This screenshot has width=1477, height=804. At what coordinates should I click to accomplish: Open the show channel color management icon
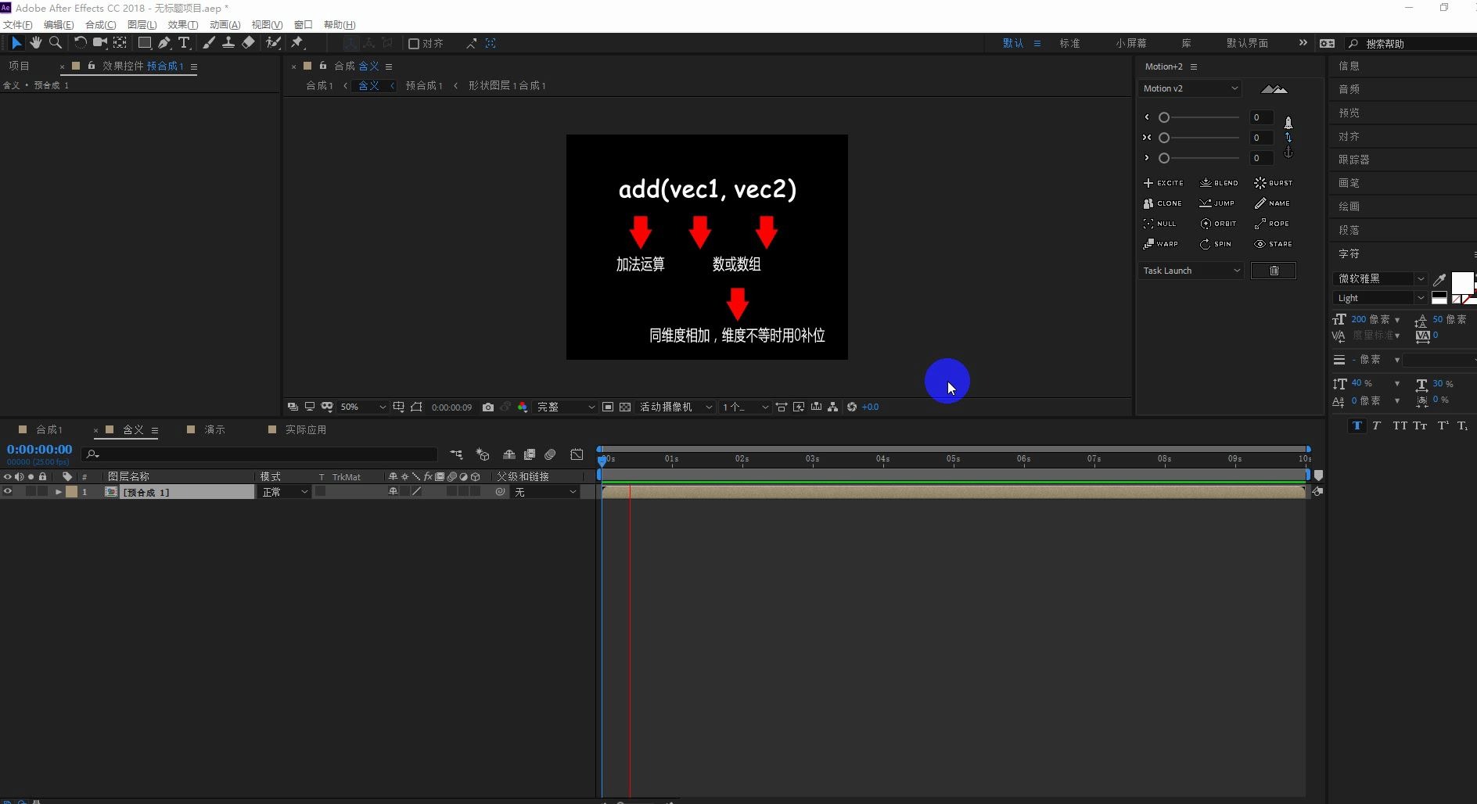point(523,407)
